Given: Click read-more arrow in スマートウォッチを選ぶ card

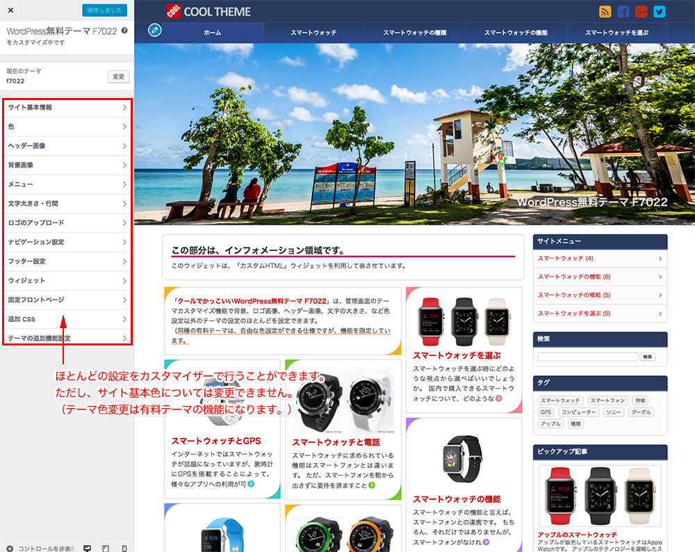Looking at the screenshot, I should (499, 398).
